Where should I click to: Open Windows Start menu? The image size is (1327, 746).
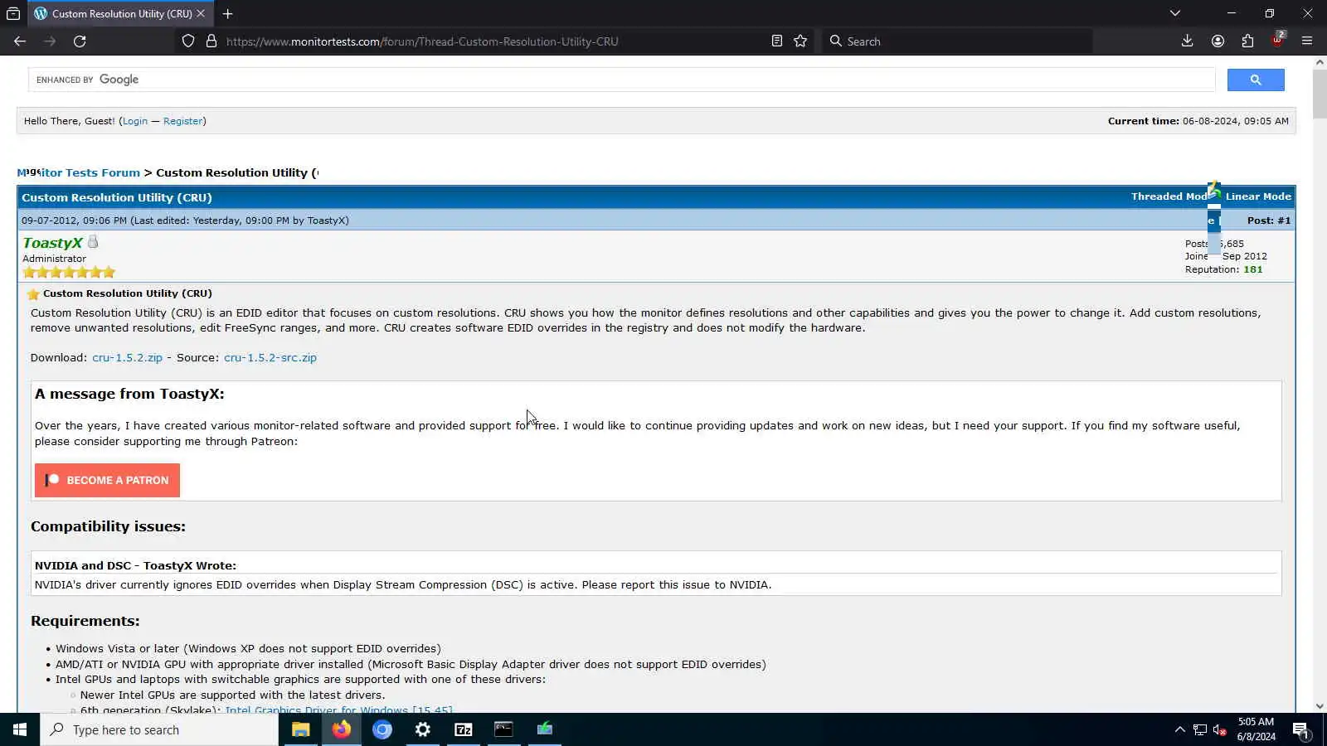click(20, 729)
